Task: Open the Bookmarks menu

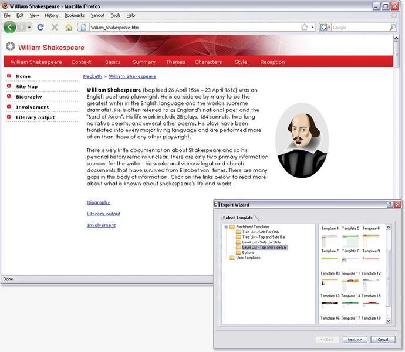Action: pyautogui.click(x=75, y=15)
